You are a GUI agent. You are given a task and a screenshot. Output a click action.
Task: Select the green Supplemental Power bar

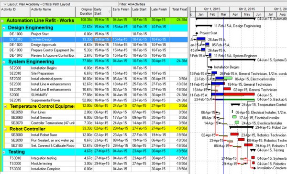click(x=239, y=100)
